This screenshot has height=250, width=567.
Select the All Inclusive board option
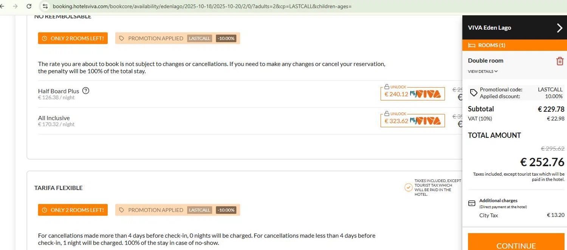54,118
